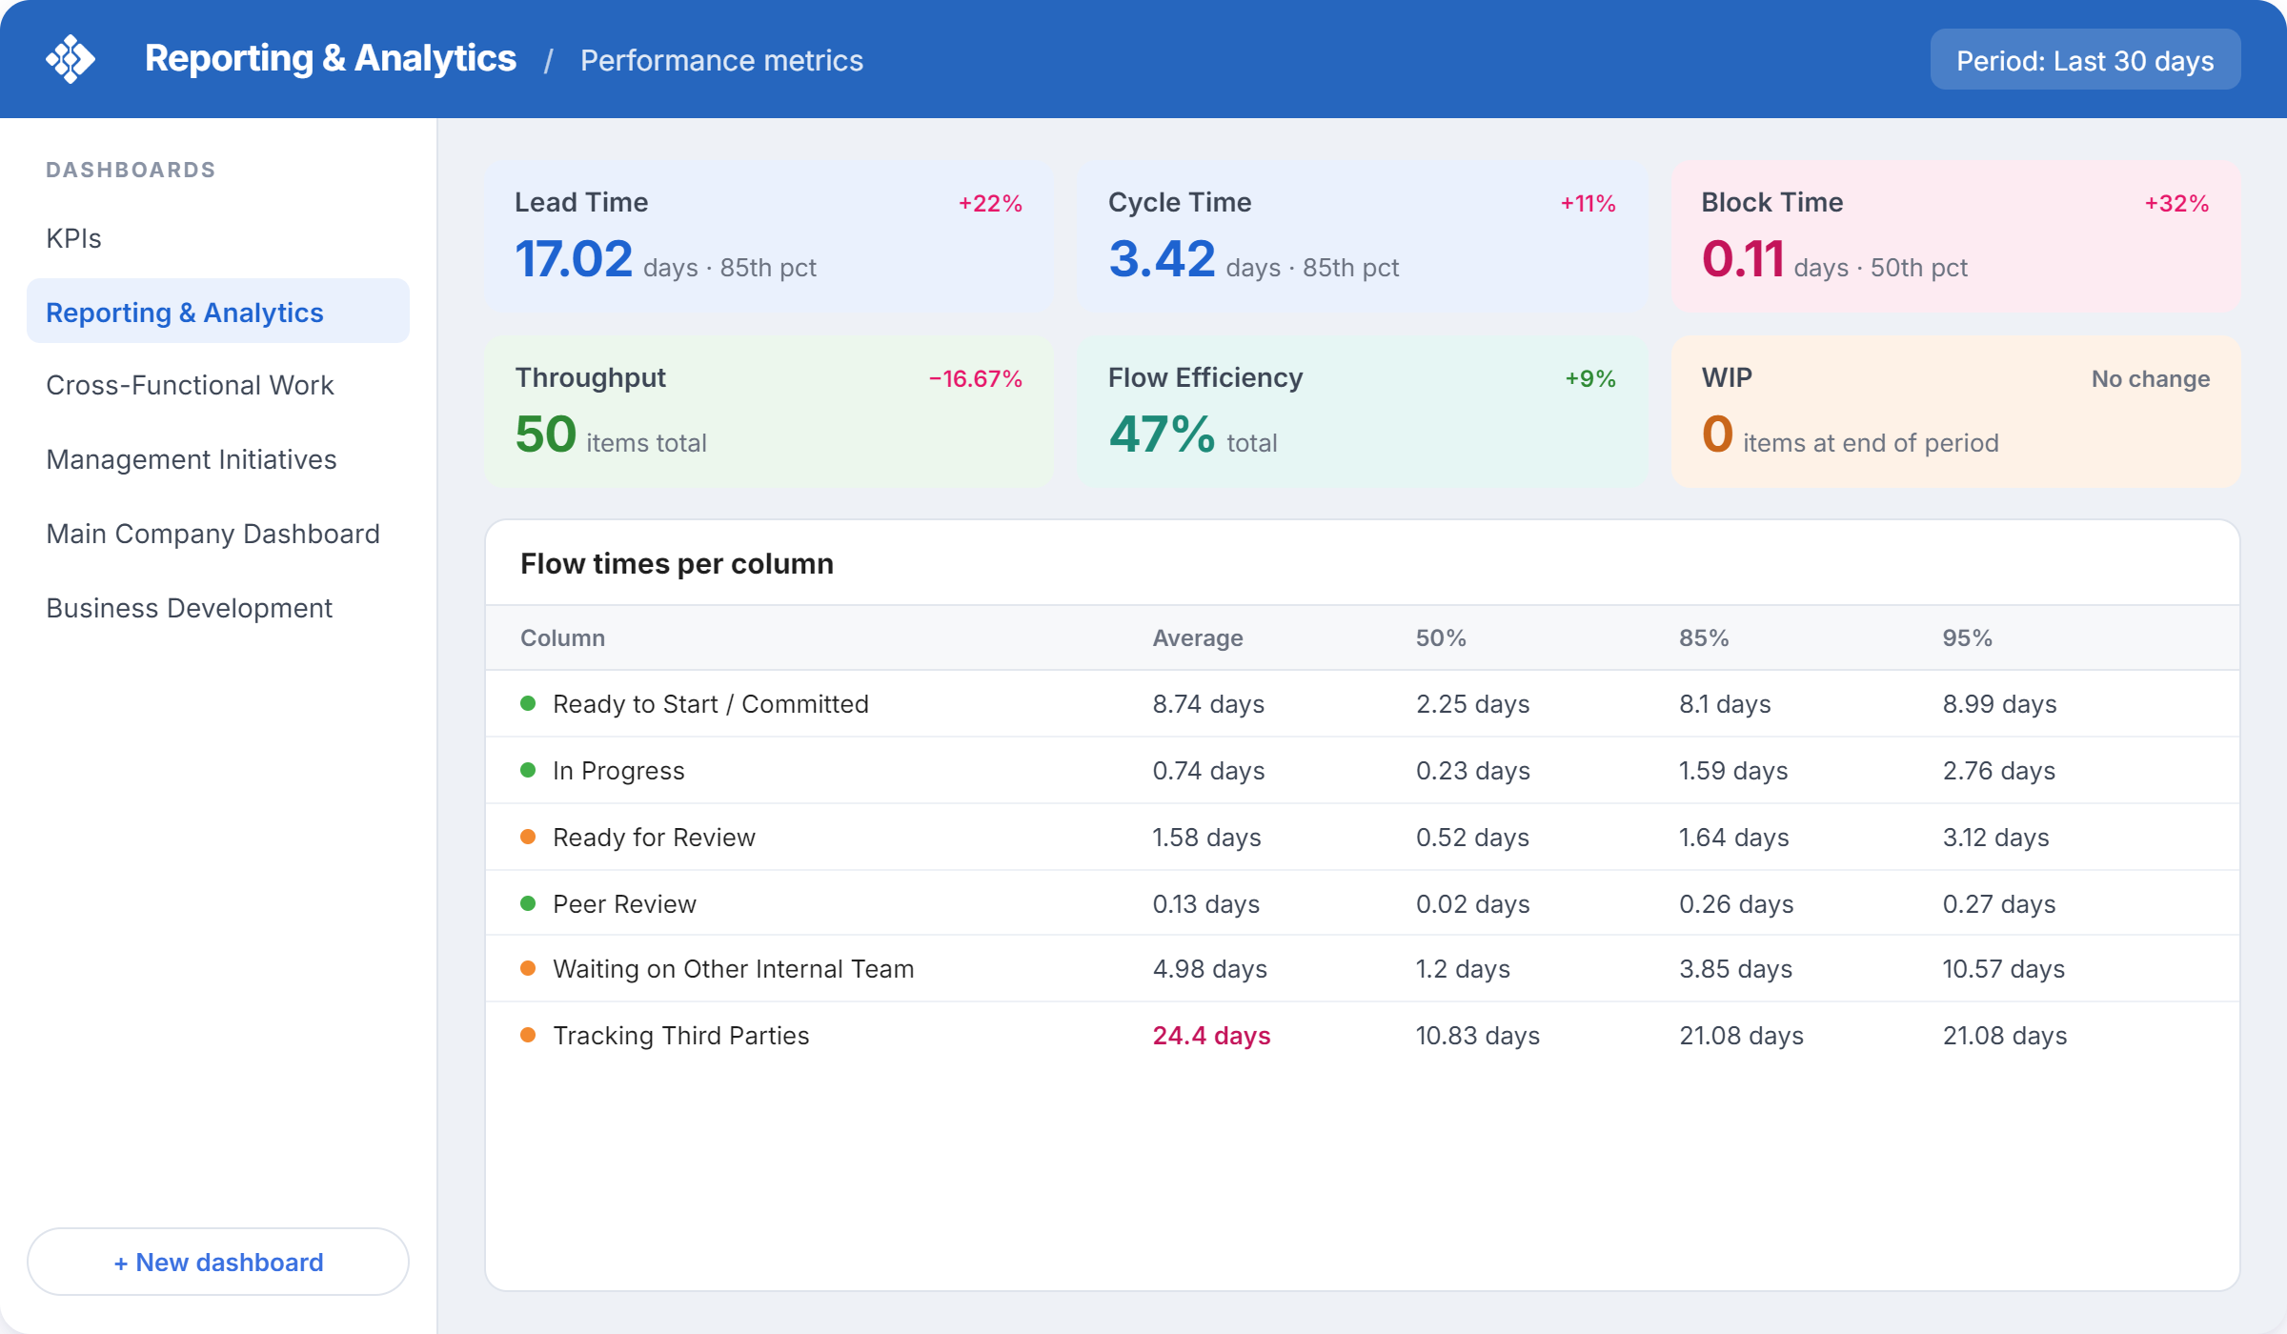Click the DASHBOARDS sidebar section label
Image resolution: width=2287 pixels, height=1334 pixels.
(131, 170)
